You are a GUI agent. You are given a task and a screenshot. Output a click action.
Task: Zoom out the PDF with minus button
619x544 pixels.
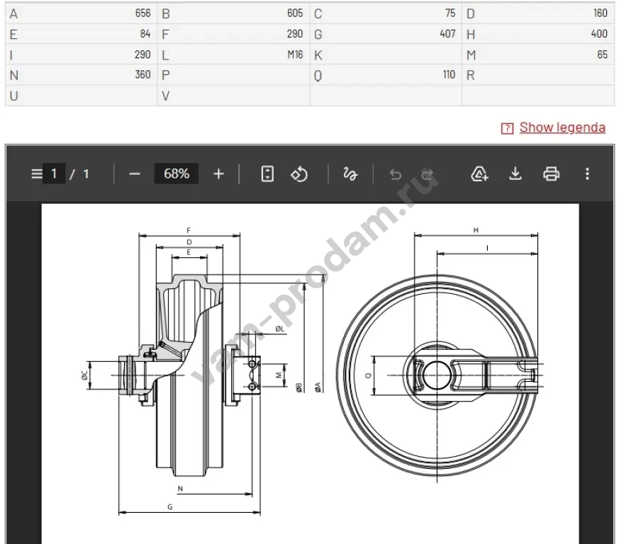click(x=135, y=174)
